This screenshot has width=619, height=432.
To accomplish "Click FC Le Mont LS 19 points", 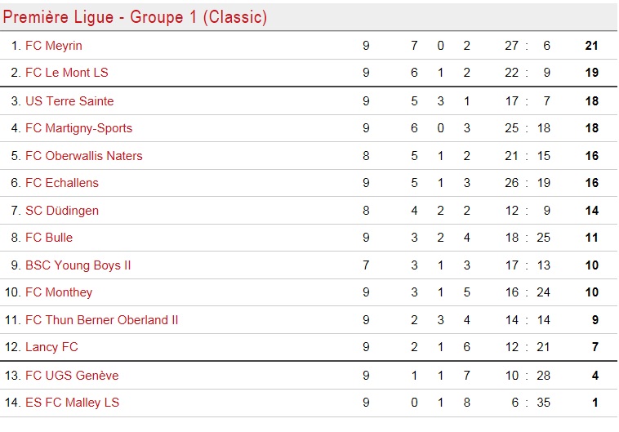I will pos(592,73).
